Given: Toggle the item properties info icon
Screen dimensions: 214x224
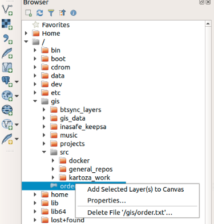Looking at the screenshot, I should tap(74, 13).
